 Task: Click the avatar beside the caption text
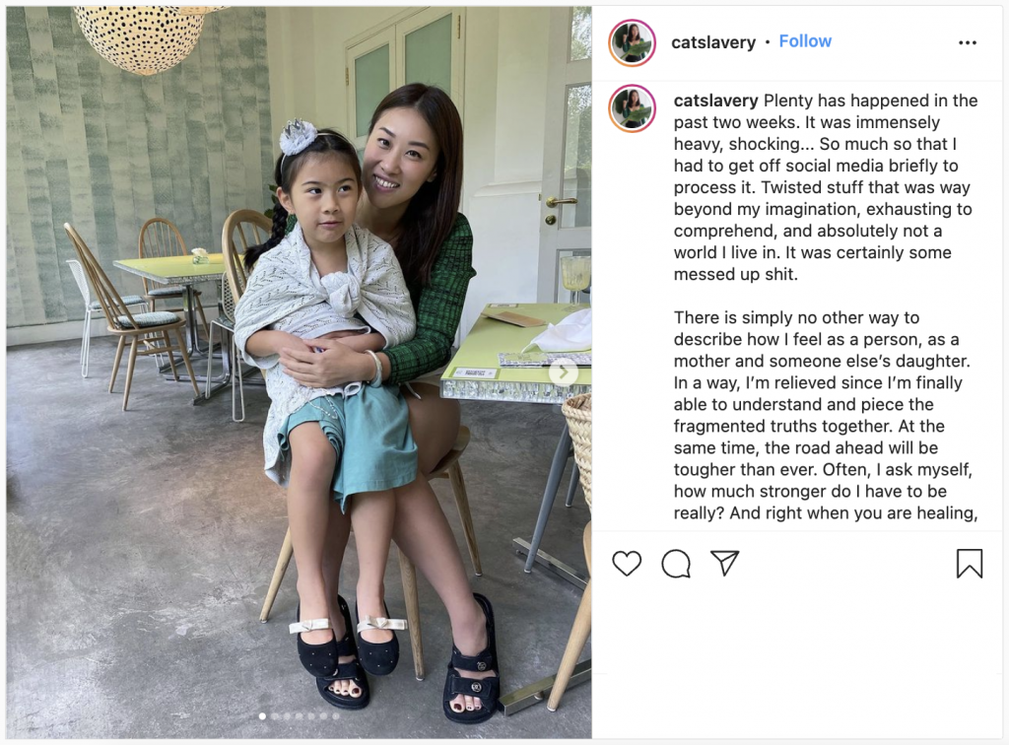(x=632, y=108)
